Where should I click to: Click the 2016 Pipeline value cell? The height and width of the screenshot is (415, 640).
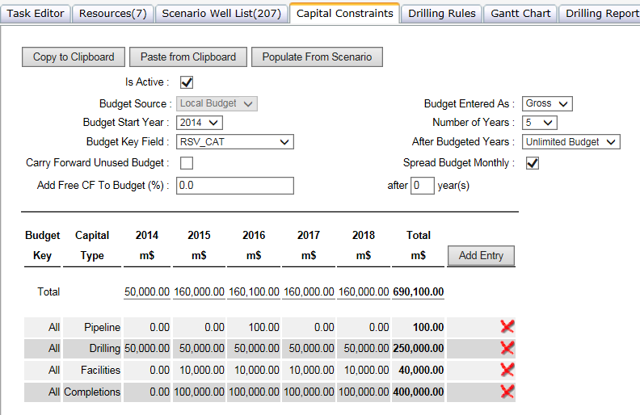[x=254, y=327]
